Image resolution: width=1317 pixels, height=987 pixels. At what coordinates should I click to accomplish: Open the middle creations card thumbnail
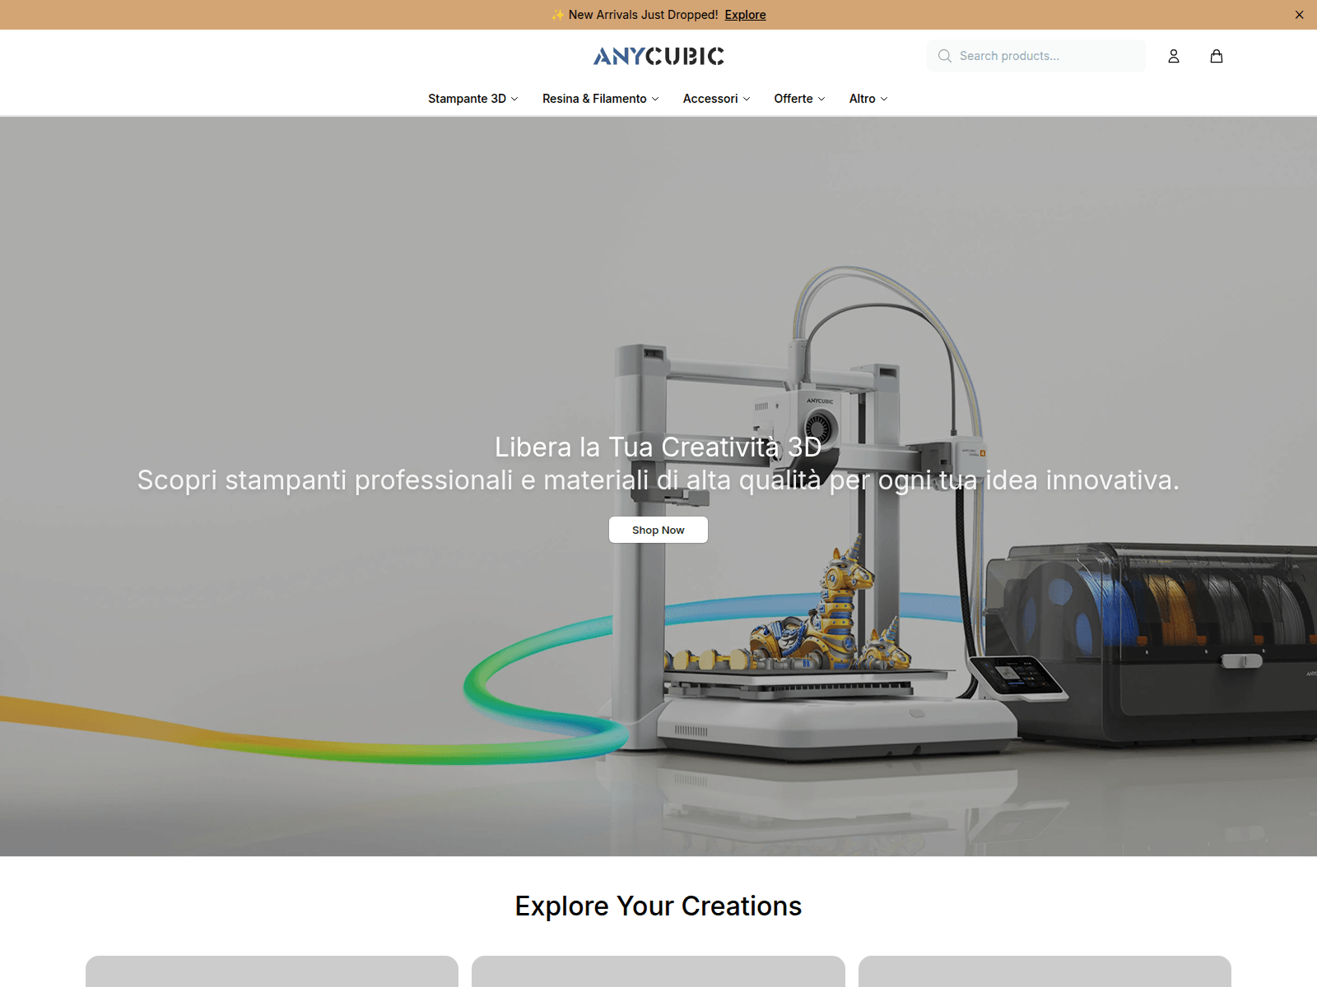[x=658, y=971]
